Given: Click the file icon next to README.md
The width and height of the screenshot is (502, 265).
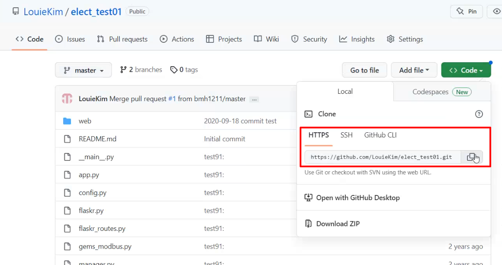Looking at the screenshot, I should tap(67, 139).
